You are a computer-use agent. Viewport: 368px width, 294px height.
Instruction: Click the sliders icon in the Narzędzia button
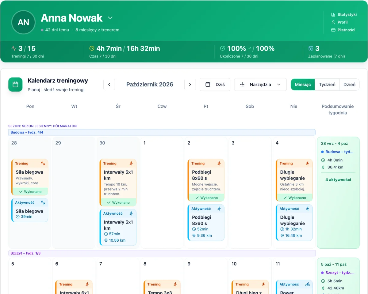tap(242, 85)
